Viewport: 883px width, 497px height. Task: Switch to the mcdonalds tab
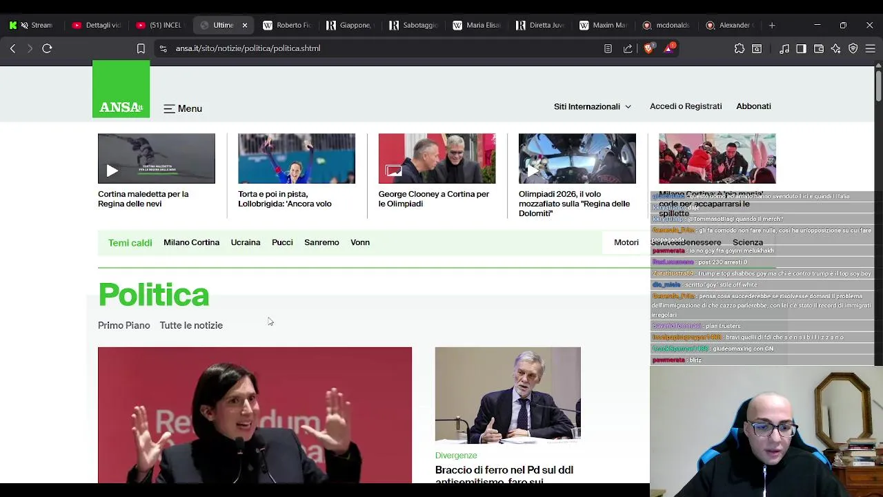[668, 25]
